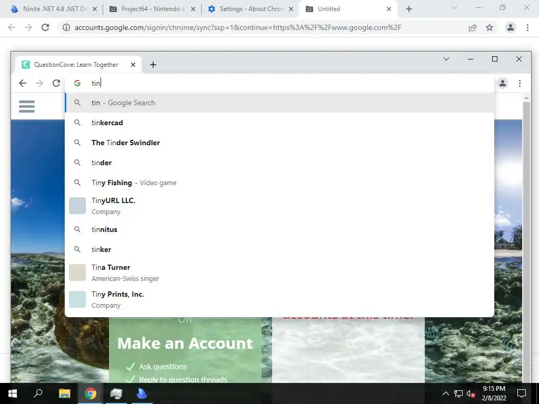Click the TinyURL LLC. thumbnail
Viewport: 539px width, 404px height.
[x=77, y=206]
